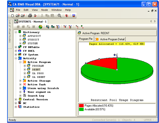Switch to the Program Pie tab

coord(86,39)
